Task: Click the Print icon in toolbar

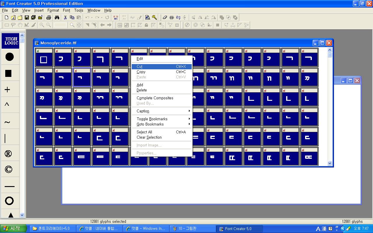Action: (x=49, y=17)
